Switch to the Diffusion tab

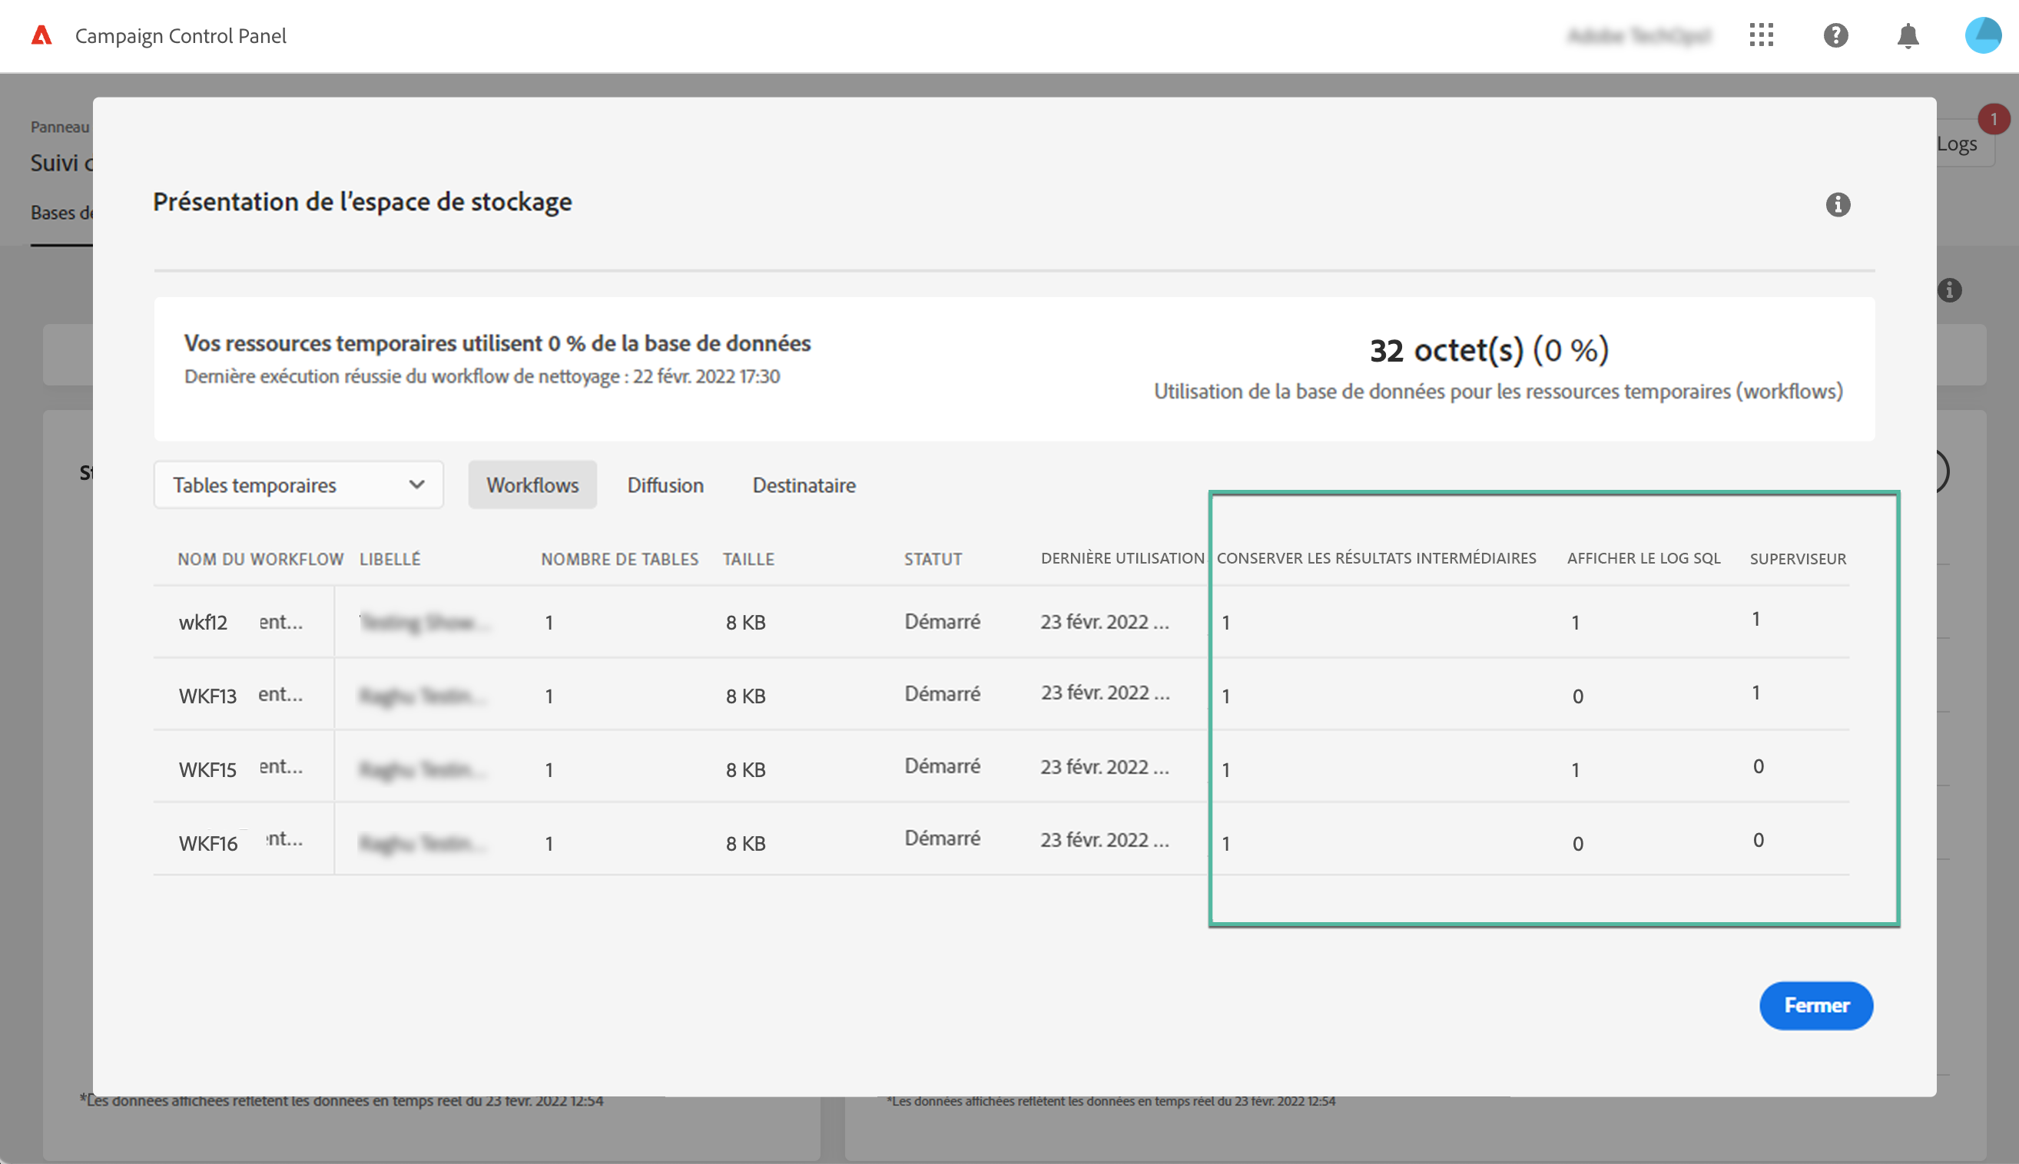665,484
